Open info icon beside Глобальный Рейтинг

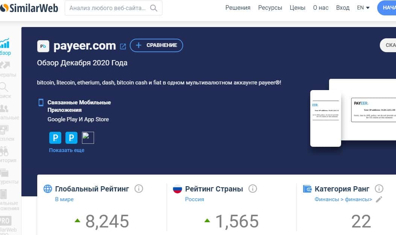[139, 188]
